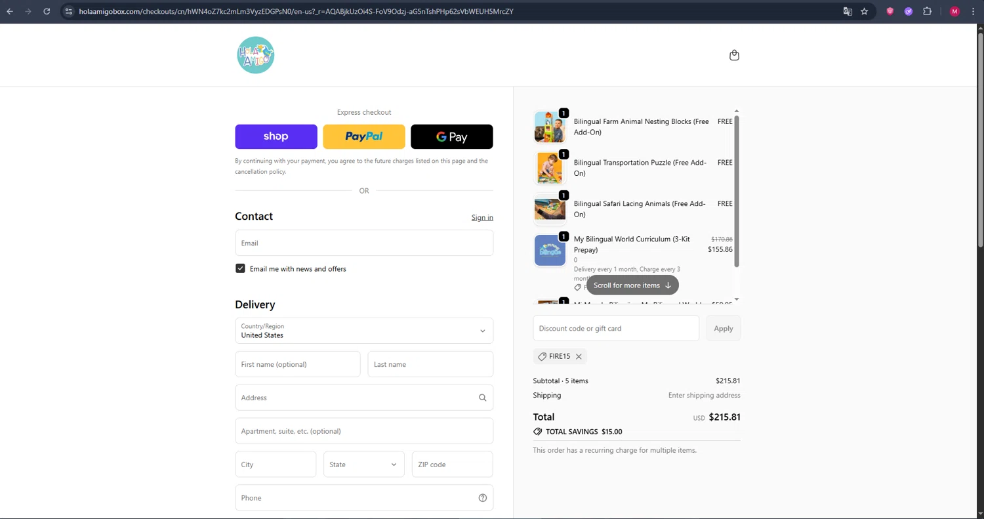Click the order list scroll-up arrow
Image resolution: width=984 pixels, height=519 pixels.
click(x=737, y=111)
